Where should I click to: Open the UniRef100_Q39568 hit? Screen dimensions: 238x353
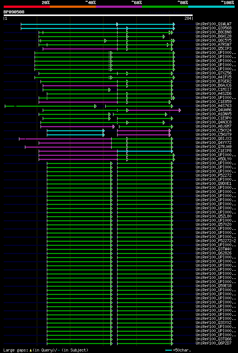coord(213,28)
